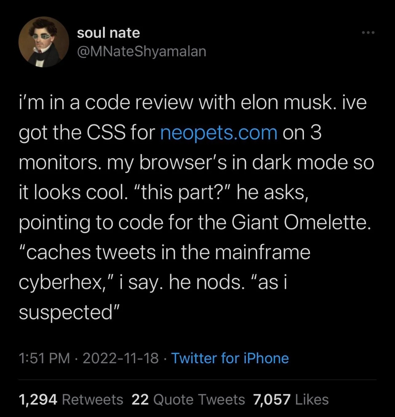Open the Twitter for iPhone source link
395x417 pixels.
(x=230, y=358)
